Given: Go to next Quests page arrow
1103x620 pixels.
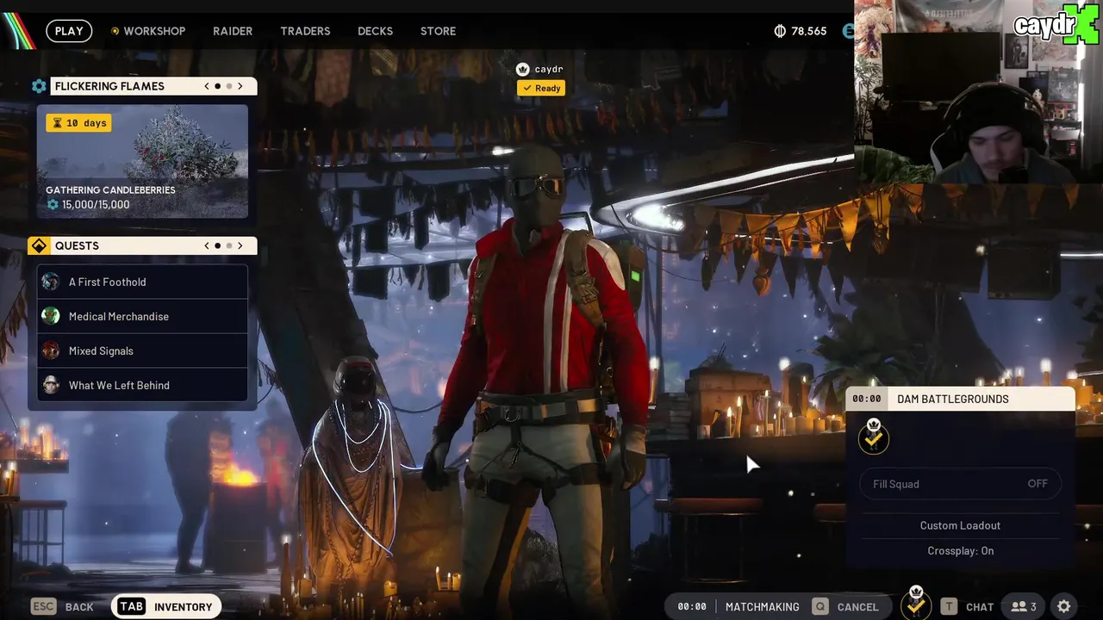Looking at the screenshot, I should [240, 245].
